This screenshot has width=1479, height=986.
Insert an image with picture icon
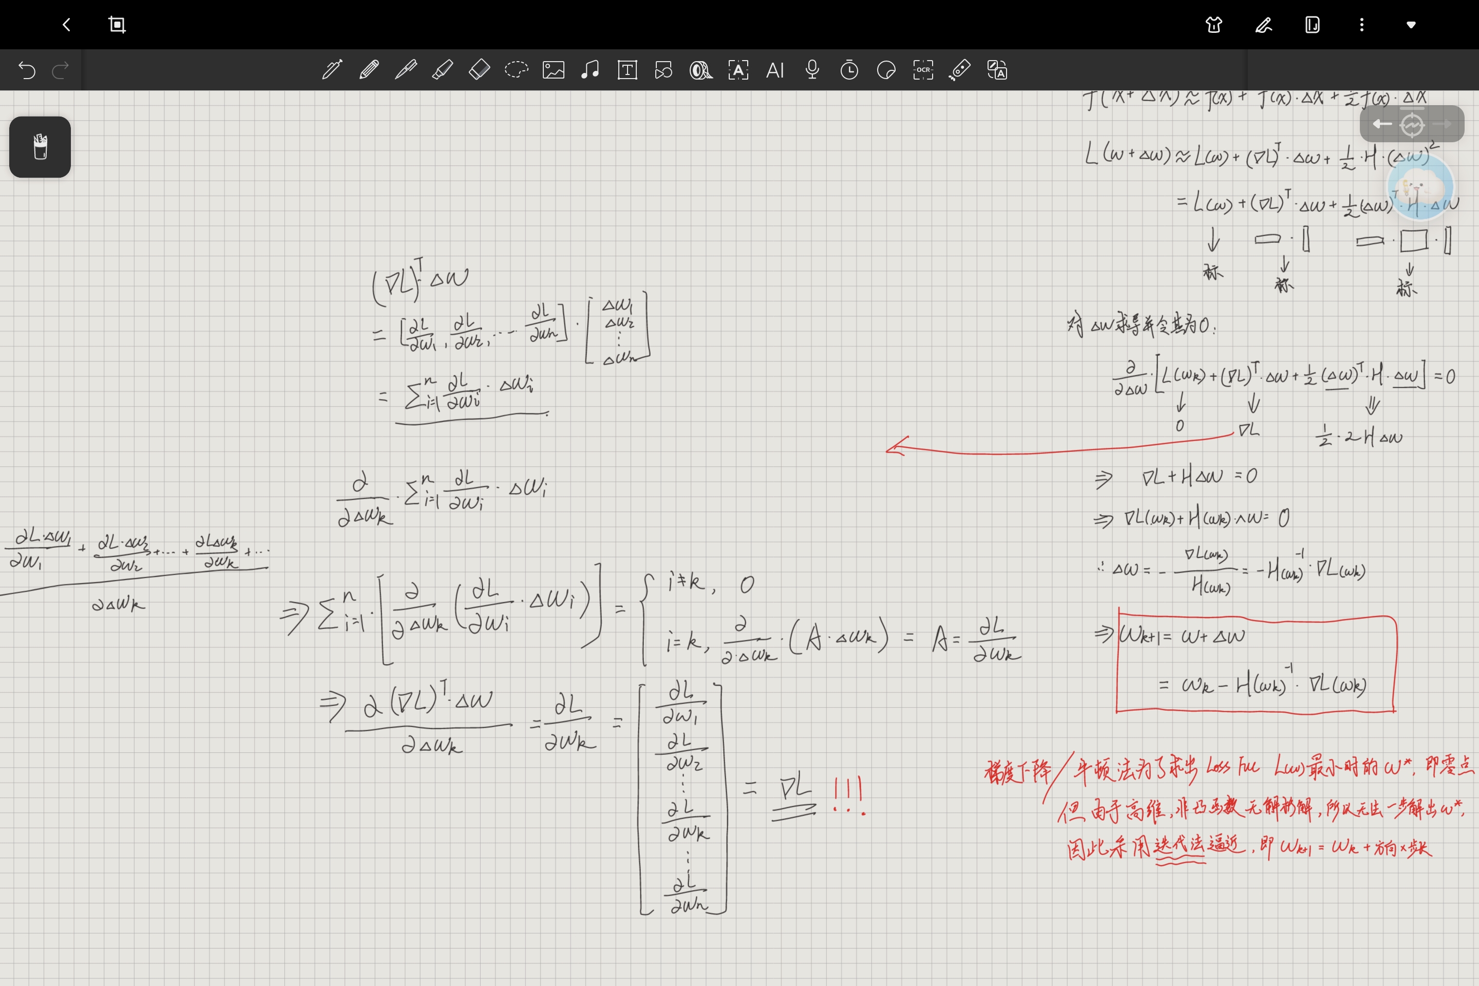pyautogui.click(x=554, y=69)
